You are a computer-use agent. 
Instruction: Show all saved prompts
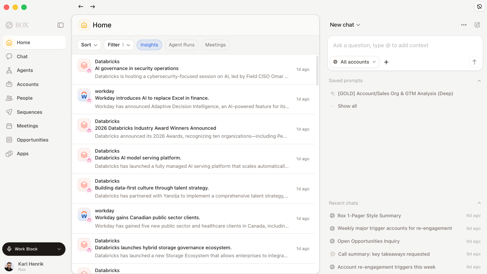[x=347, y=106]
